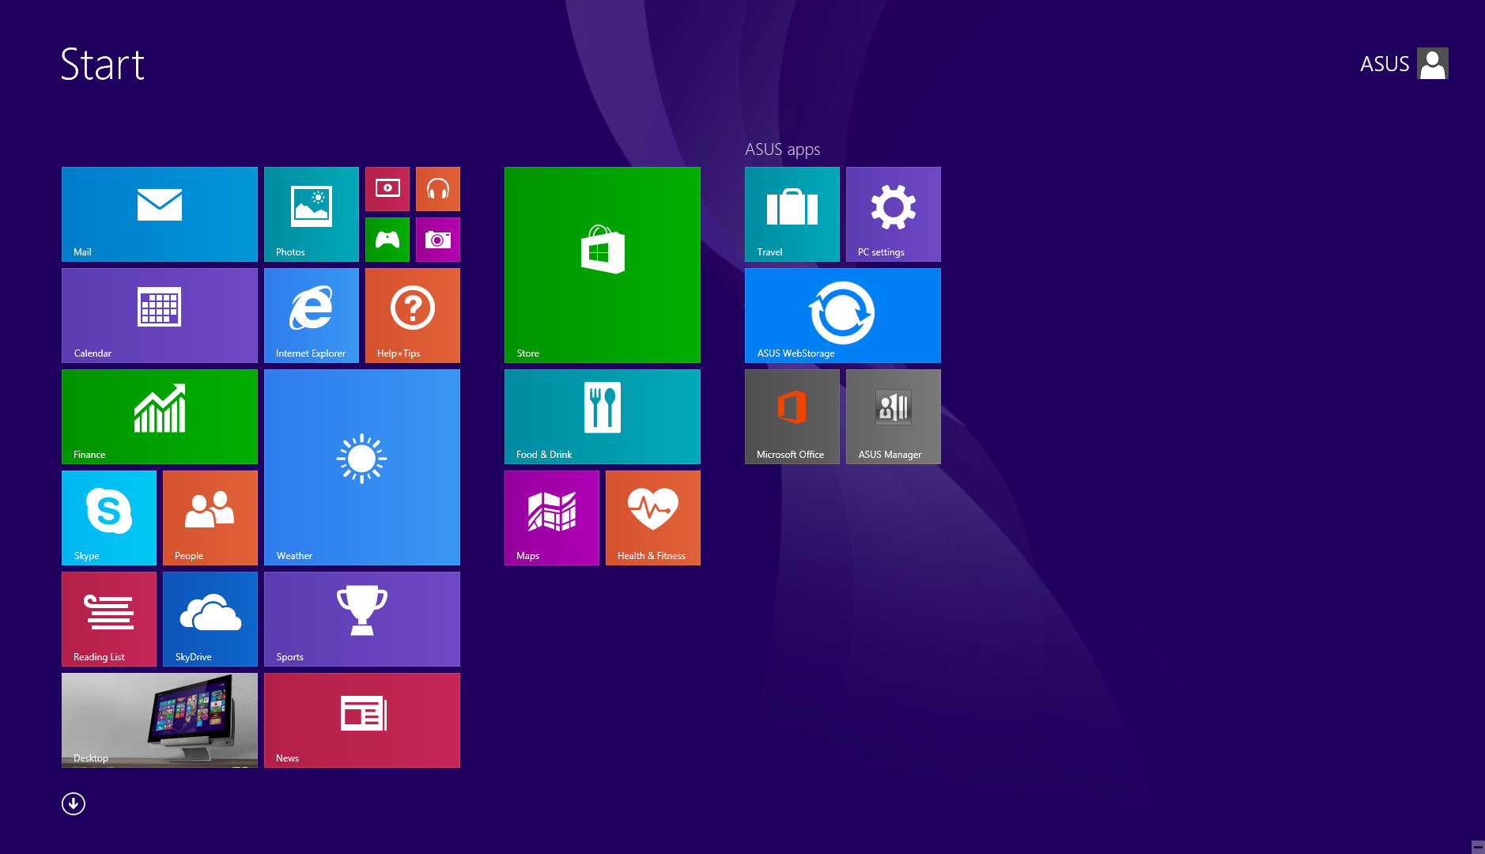Open the Microsoft Office tile

click(x=792, y=417)
